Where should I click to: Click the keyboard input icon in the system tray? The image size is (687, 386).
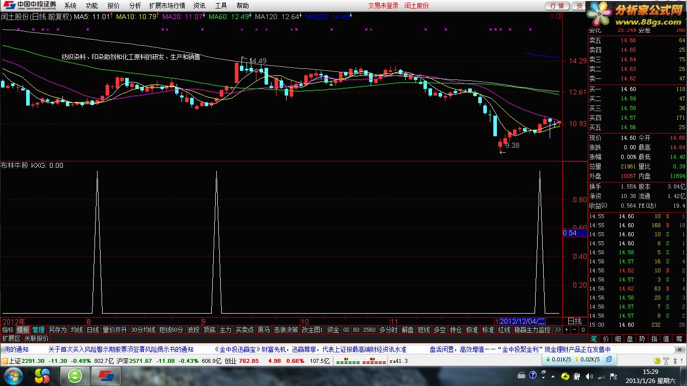[522, 375]
